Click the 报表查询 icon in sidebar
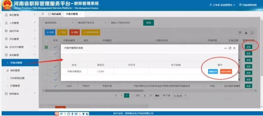 tap(6, 94)
